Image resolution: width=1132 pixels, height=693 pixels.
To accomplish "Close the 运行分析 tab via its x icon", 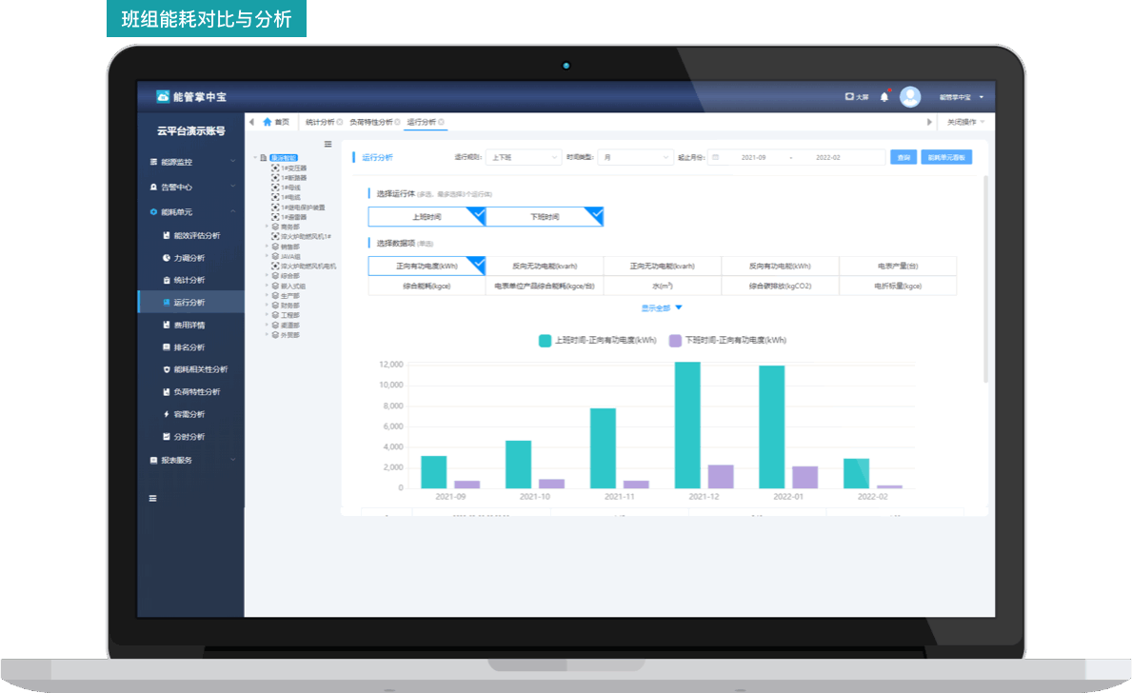I will pyautogui.click(x=441, y=122).
